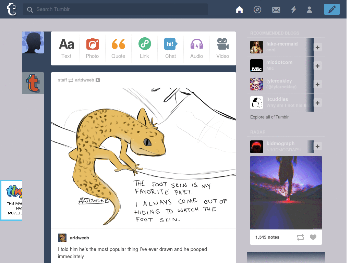Open the Explore compass icon
351x263 pixels.
pyautogui.click(x=257, y=9)
